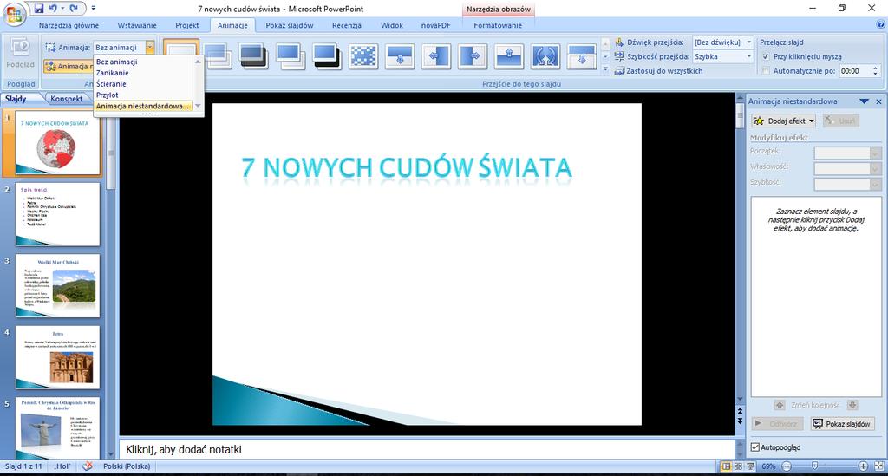Image resolution: width=888 pixels, height=476 pixels.
Task: Choose 'Animacja niestandardowa...' from list
Action: point(145,106)
